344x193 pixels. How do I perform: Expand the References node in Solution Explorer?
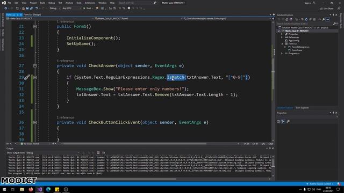click(x=282, y=38)
